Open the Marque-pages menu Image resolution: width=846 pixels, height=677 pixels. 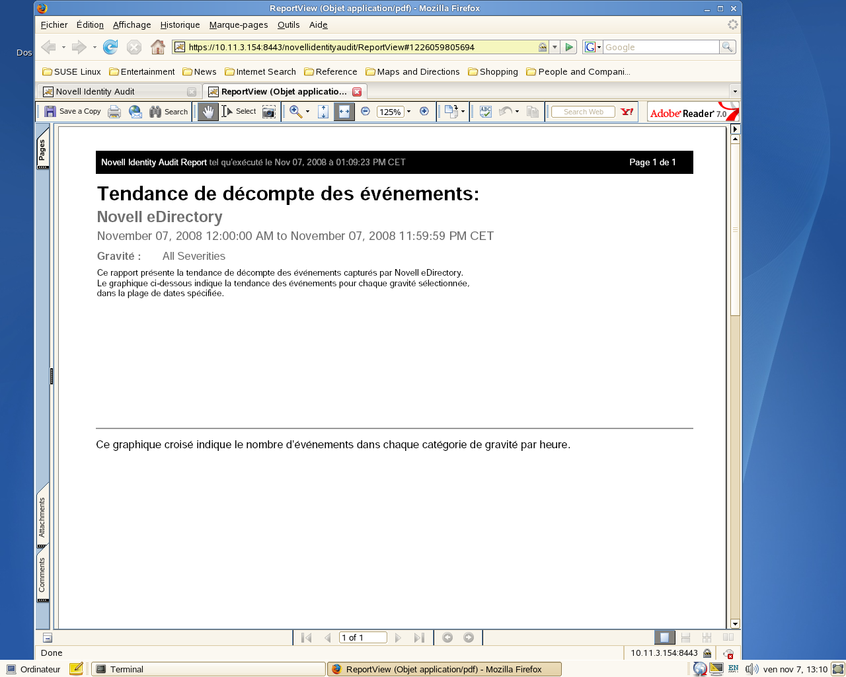tap(239, 25)
